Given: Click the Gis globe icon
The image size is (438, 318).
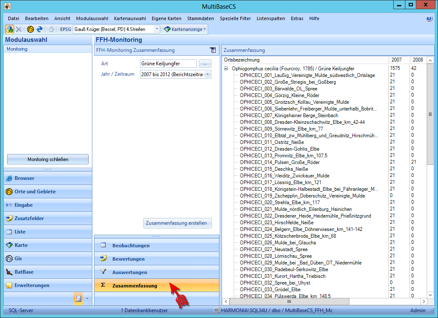Looking at the screenshot, I should 9,259.
